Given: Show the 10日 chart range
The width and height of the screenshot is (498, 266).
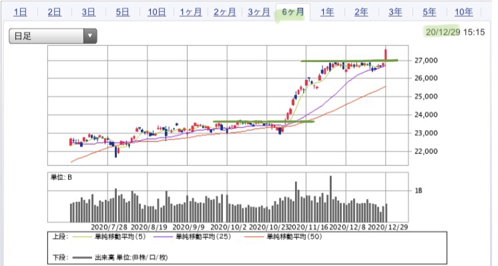Looking at the screenshot, I should tap(157, 13).
